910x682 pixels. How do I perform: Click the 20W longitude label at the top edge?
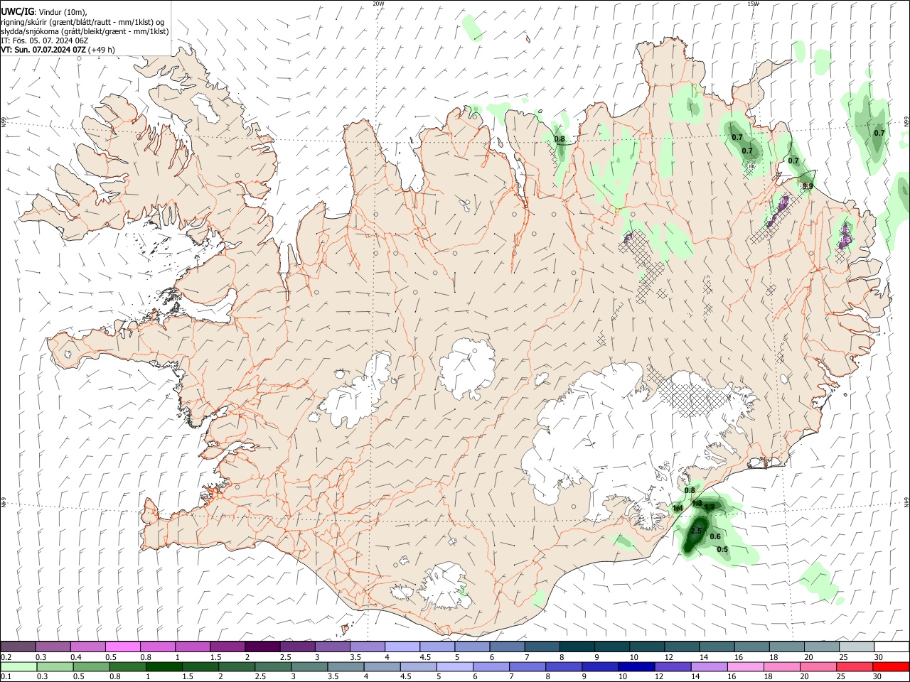tap(378, 4)
